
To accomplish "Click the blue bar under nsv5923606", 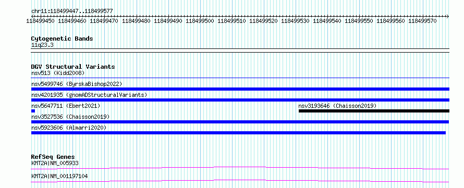I will [x=238, y=133].
